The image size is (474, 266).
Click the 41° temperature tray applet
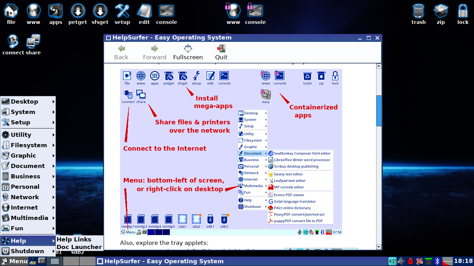[392, 261]
